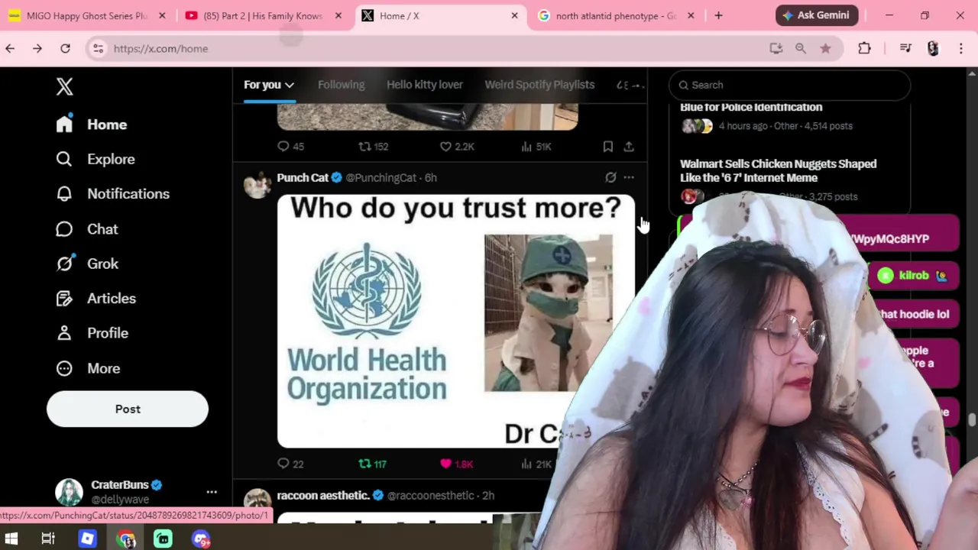
Task: Open the Windows Start menu
Action: click(x=11, y=539)
